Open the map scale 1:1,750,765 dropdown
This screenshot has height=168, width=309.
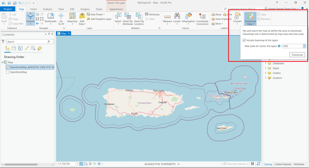76,164
